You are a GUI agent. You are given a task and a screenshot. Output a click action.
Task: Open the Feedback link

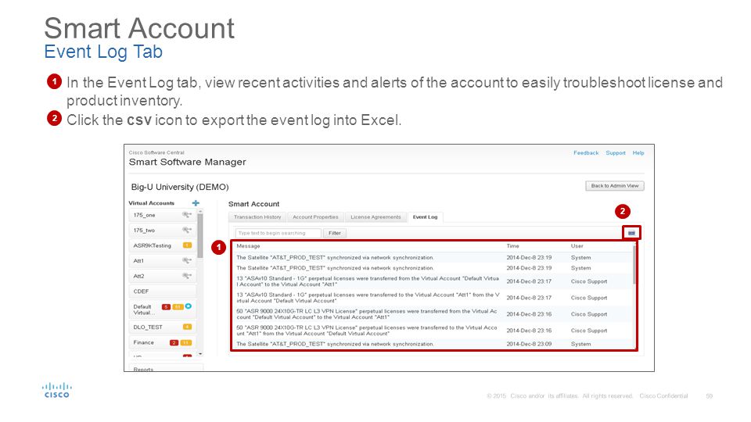586,153
